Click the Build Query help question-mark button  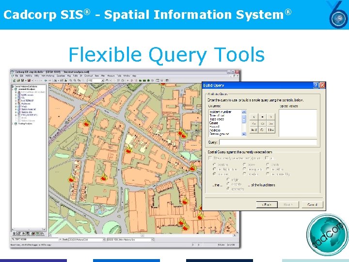[316, 85]
